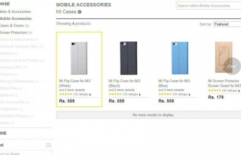Image resolution: width=241 pixels, height=155 pixels.
Task: Collapse the Brand filter section
Action: pos(49,145)
